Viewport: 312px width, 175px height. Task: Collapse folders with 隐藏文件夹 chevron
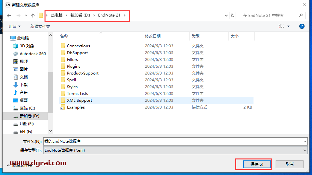point(8,165)
